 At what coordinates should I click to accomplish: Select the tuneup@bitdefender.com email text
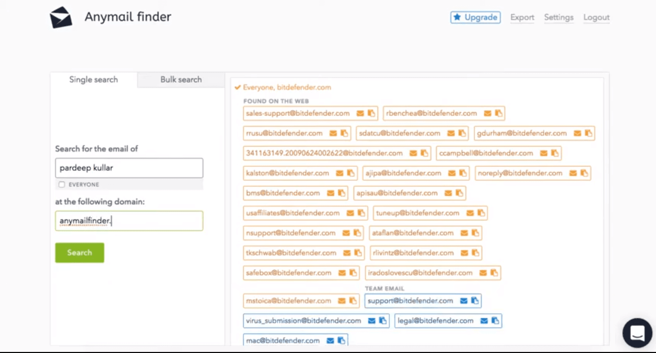click(417, 213)
